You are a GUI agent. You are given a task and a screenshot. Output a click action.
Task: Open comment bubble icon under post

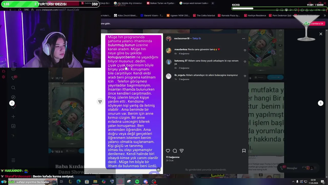click(x=175, y=151)
